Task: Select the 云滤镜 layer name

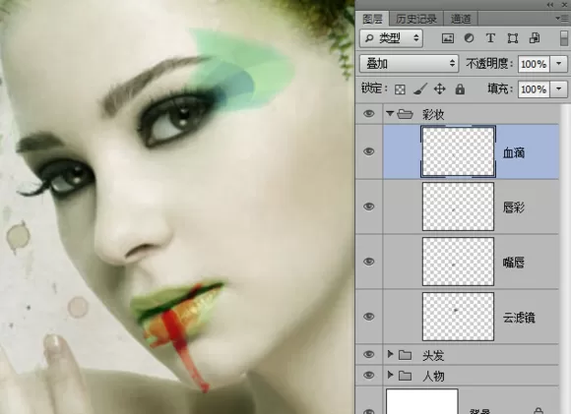Action: tap(519, 318)
